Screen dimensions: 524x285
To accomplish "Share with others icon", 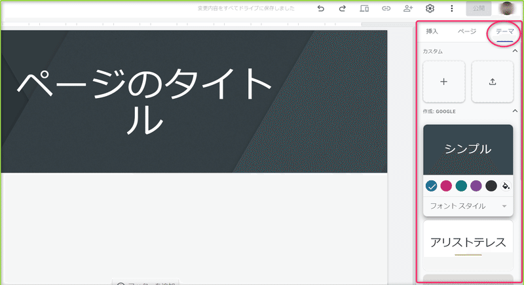I will [407, 8].
